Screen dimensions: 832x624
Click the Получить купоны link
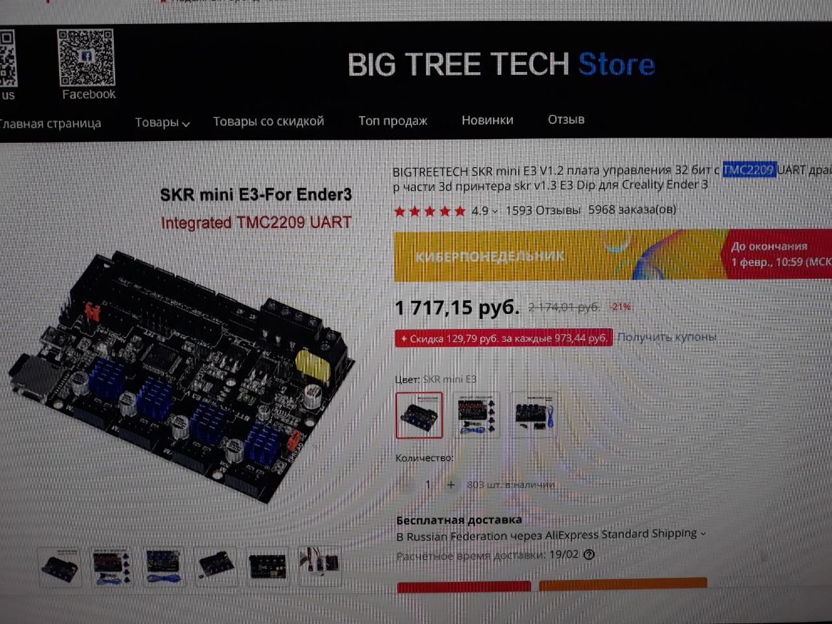[667, 337]
